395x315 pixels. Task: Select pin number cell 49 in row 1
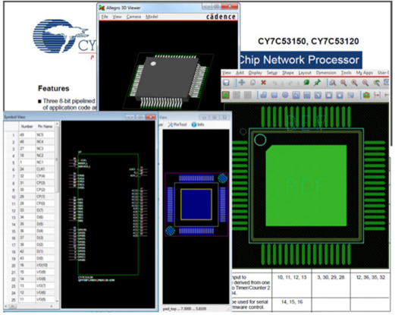[x=27, y=135]
